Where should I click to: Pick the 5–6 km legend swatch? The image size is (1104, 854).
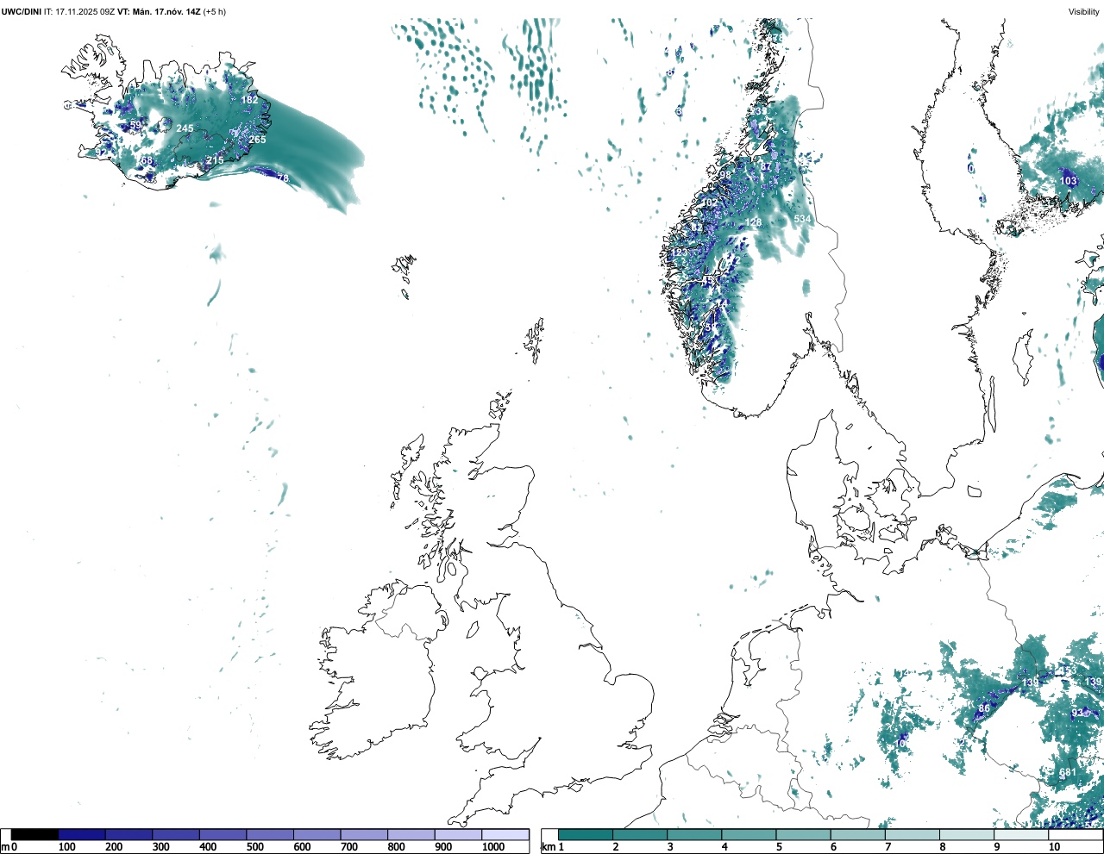click(803, 834)
